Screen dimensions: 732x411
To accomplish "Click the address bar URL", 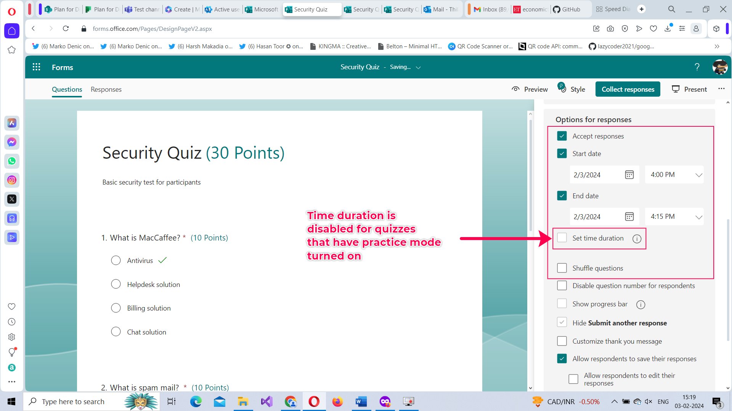I will [152, 29].
